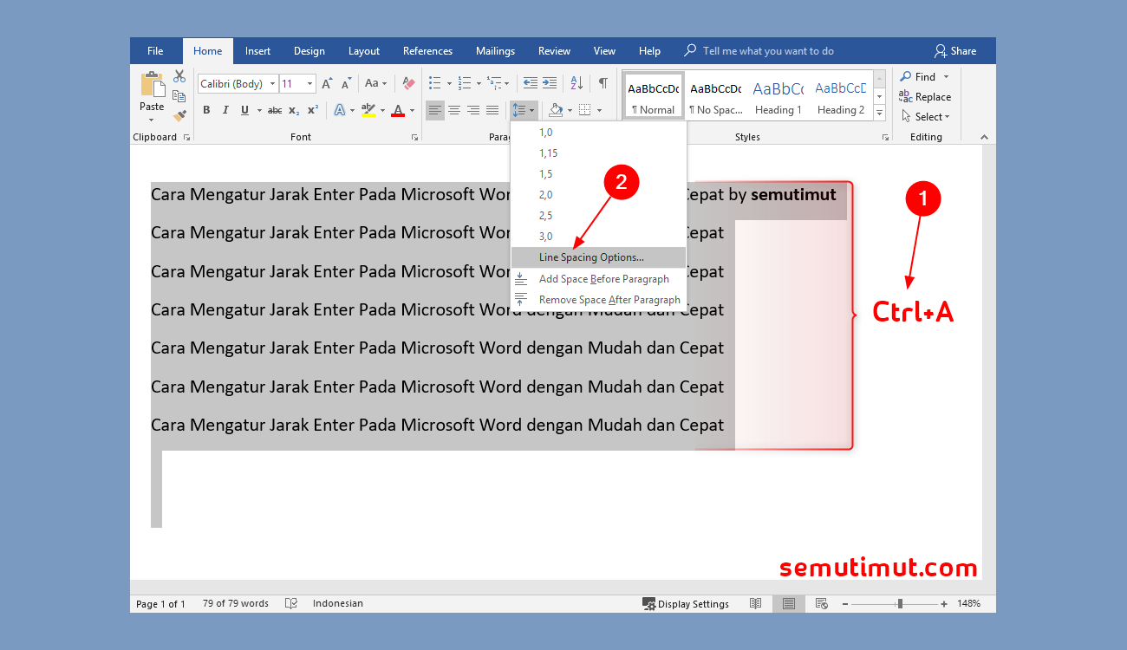Open word count from 79 of 79 words
1127x650 pixels.
(x=234, y=603)
